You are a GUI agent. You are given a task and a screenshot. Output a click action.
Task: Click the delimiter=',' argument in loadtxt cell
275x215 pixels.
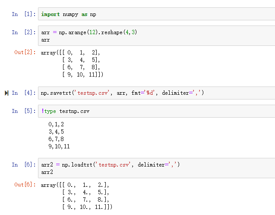tap(157, 165)
